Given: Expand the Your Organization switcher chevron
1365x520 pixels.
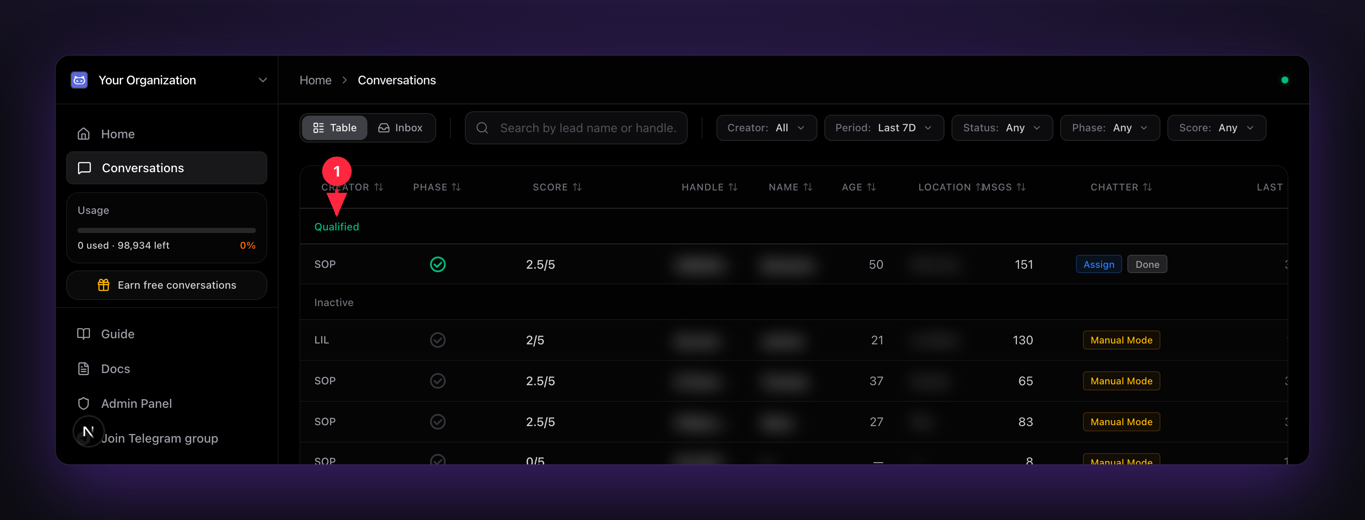Looking at the screenshot, I should [x=263, y=80].
